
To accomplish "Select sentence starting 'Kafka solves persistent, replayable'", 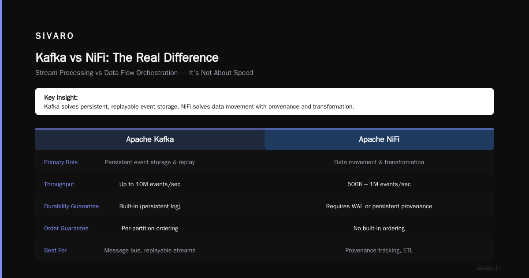I will [x=199, y=106].
